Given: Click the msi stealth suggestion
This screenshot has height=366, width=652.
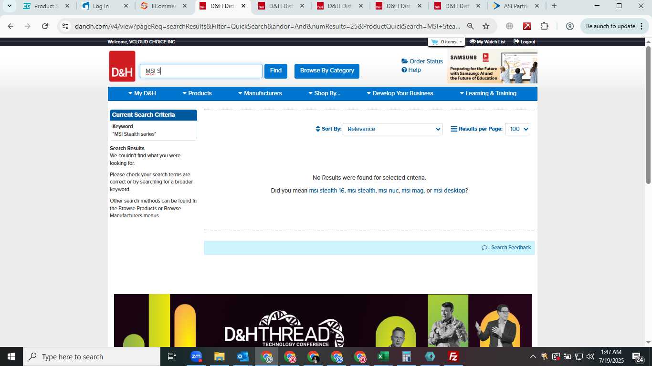Looking at the screenshot, I should tap(361, 191).
